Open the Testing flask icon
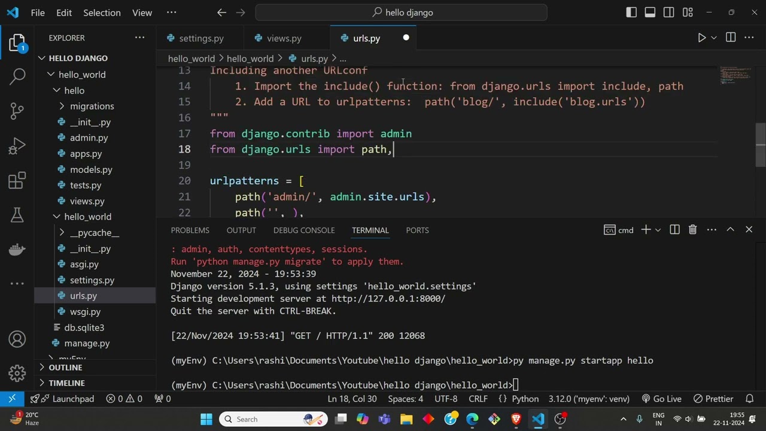Image resolution: width=766 pixels, height=431 pixels. click(x=17, y=215)
